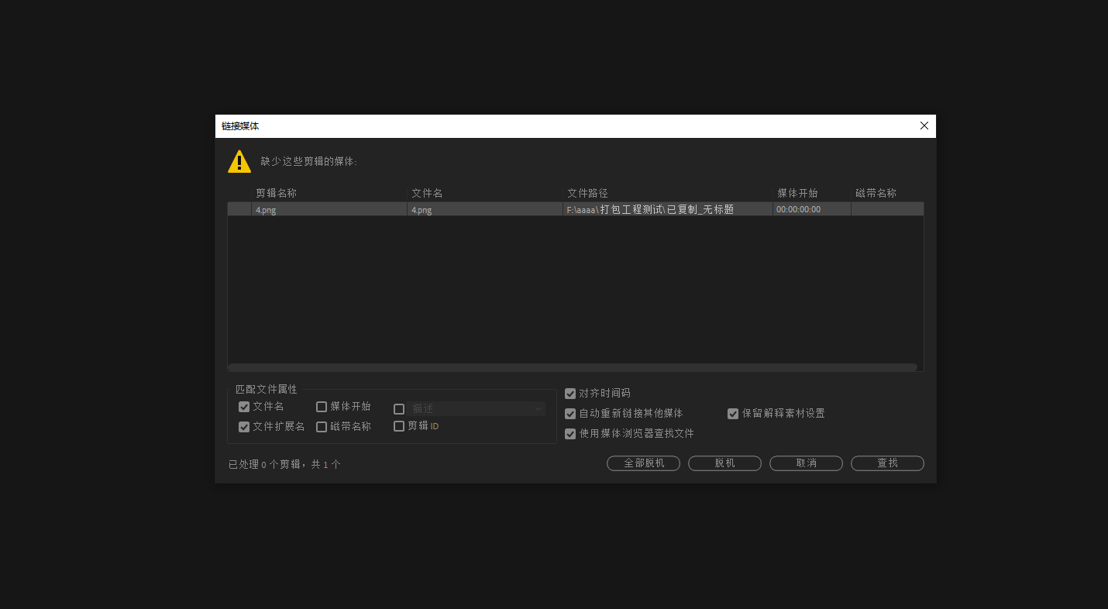Enable the 磁带名称 checkbox
Viewport: 1108px width, 609px height.
[322, 427]
